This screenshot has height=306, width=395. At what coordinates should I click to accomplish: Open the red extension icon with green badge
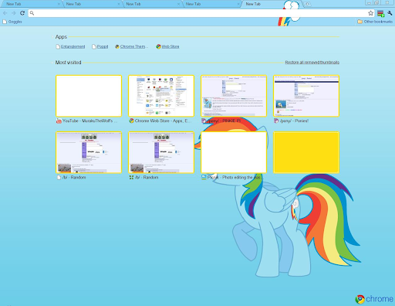click(381, 13)
